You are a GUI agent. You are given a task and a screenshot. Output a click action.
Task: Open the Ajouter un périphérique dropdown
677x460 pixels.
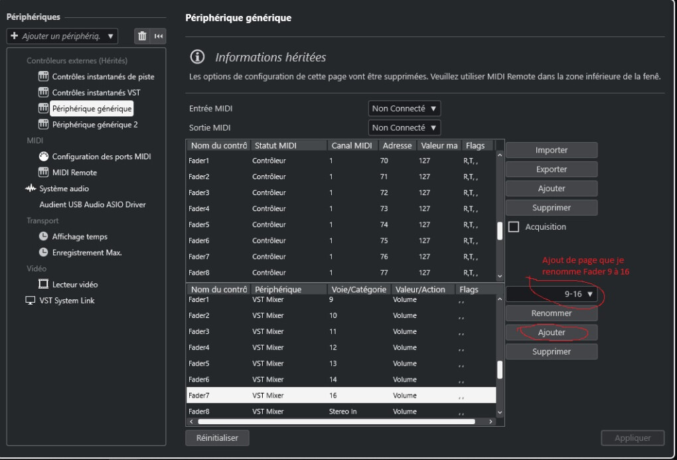point(62,35)
